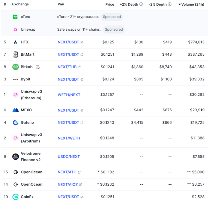208x203 pixels.
Task: Click the HTX flame logo
Action: click(x=16, y=42)
